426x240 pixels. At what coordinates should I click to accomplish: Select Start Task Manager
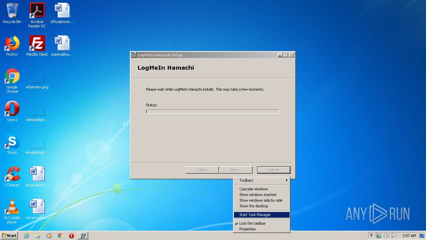[262, 215]
